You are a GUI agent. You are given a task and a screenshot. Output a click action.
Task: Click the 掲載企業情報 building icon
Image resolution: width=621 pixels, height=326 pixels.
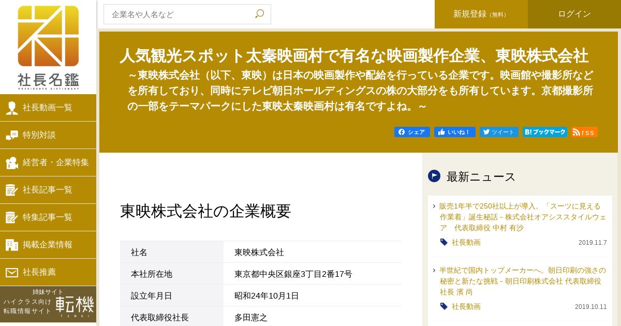[x=12, y=245]
